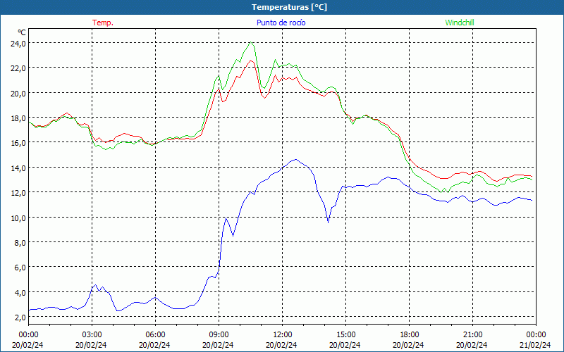Click the 16,0 y-axis value
Screen dimensions: 564x352
coord(18,143)
